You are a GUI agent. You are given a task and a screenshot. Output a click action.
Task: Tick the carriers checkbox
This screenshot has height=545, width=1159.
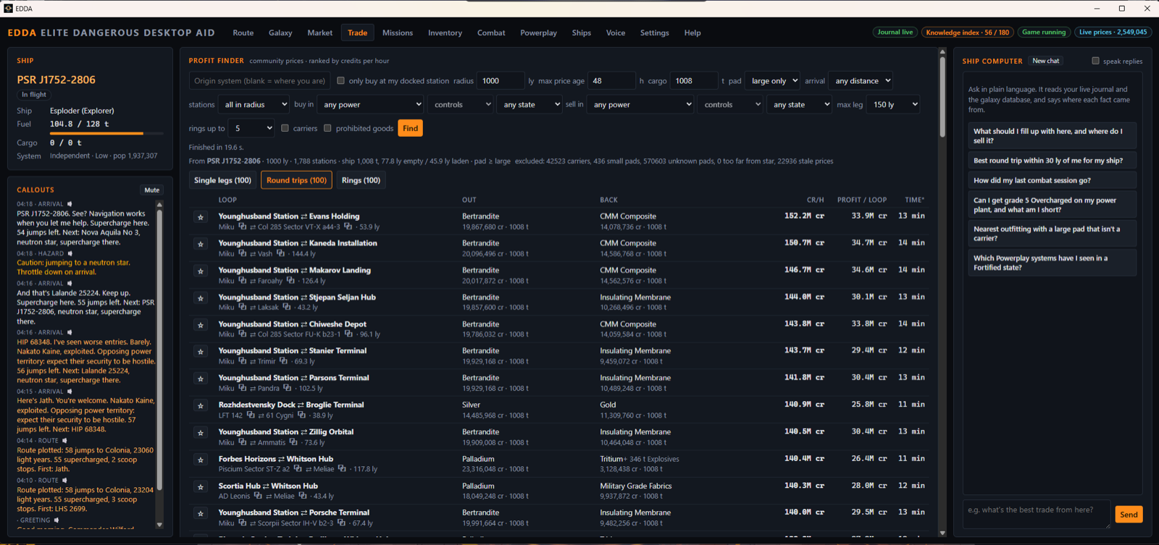pos(285,128)
